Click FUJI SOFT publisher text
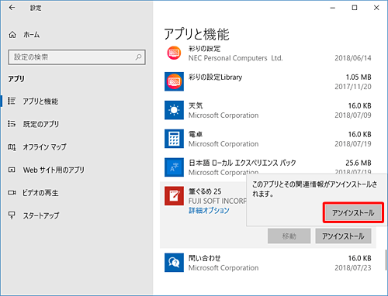388x296 pixels. click(x=217, y=201)
